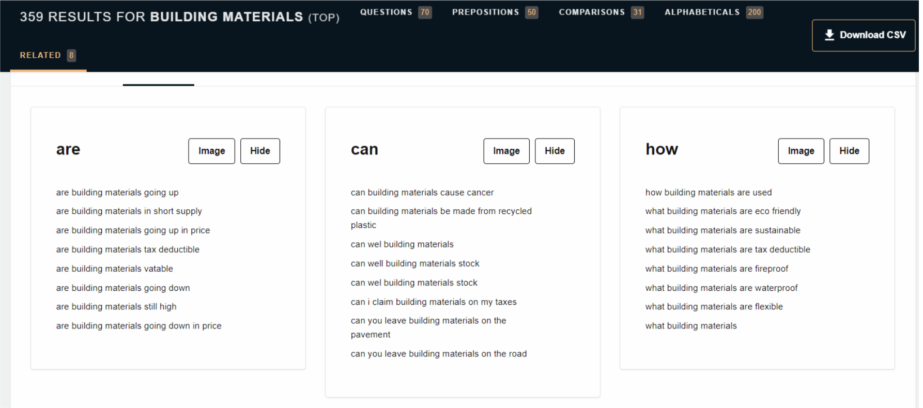Click Image button in the 'can' card
Viewport: 923px width, 408px height.
tap(506, 151)
